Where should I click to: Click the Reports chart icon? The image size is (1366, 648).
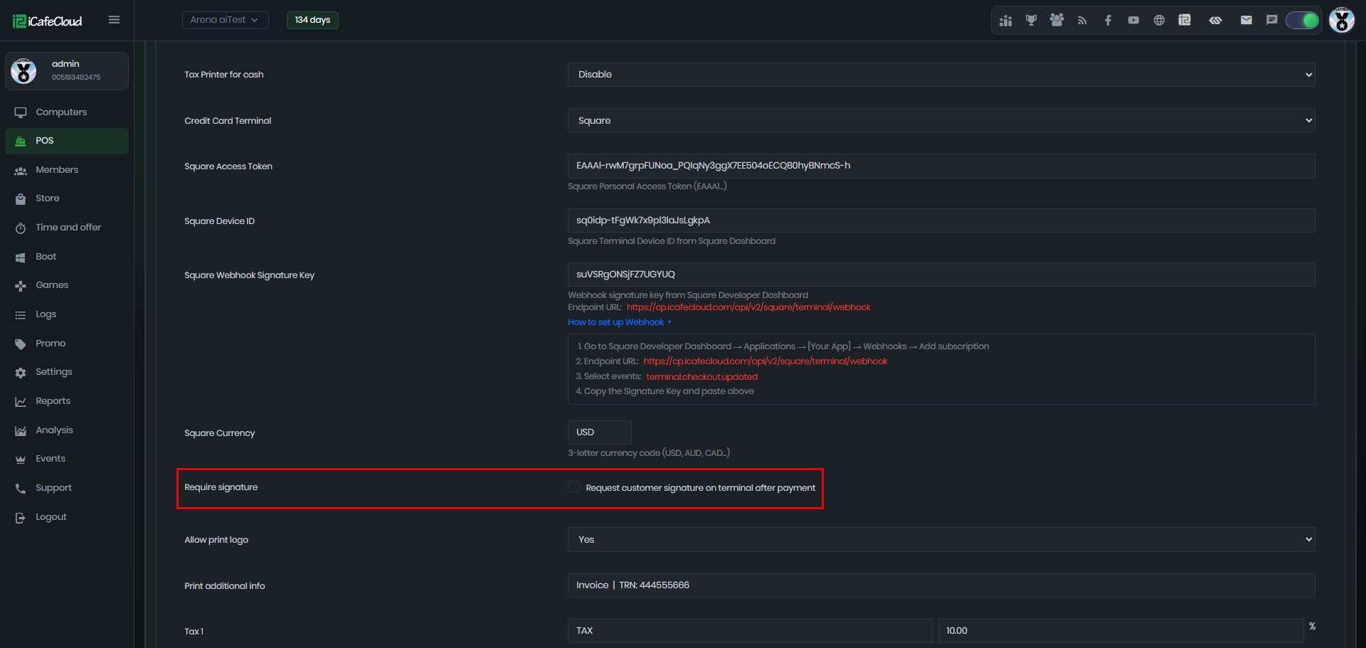pos(21,402)
